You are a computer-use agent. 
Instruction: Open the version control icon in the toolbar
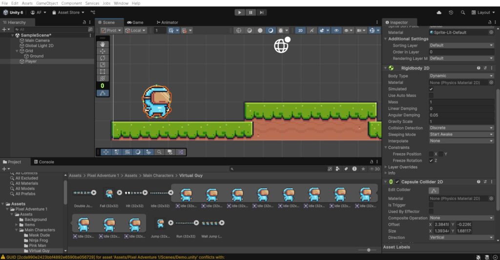(x=93, y=12)
